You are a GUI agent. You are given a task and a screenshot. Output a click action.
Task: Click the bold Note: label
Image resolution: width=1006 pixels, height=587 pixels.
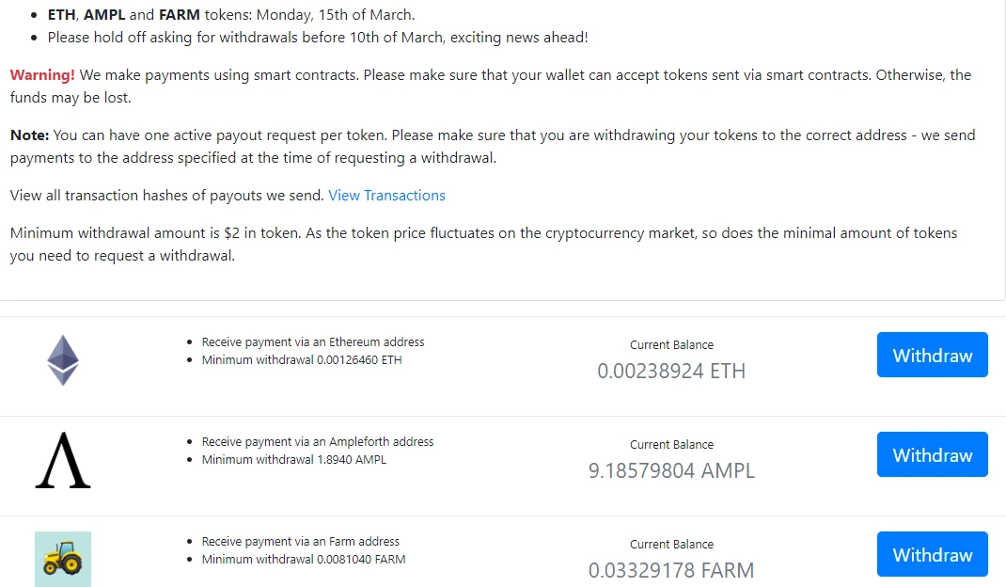point(29,135)
